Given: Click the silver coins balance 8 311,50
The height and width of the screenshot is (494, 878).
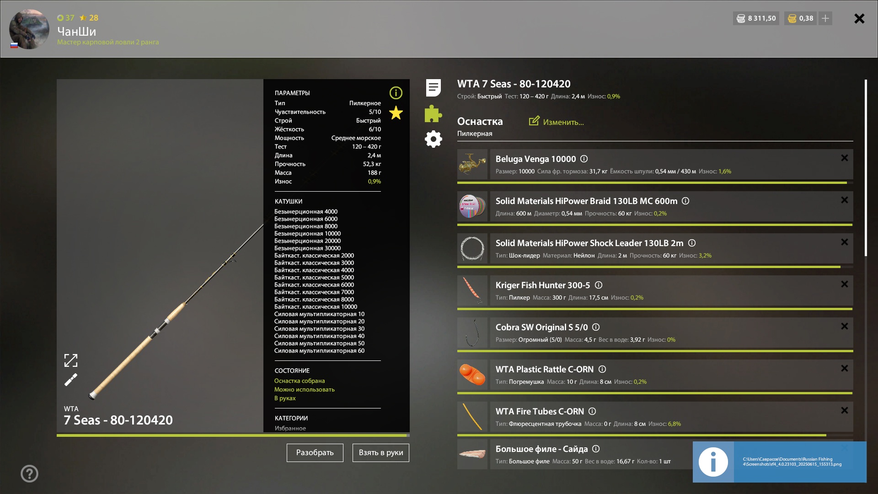Looking at the screenshot, I should pos(756,18).
